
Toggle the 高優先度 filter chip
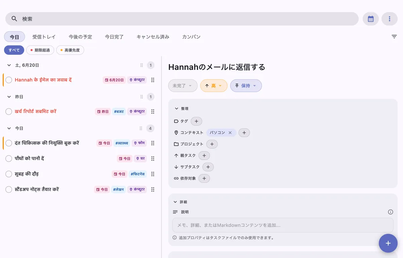click(70, 50)
